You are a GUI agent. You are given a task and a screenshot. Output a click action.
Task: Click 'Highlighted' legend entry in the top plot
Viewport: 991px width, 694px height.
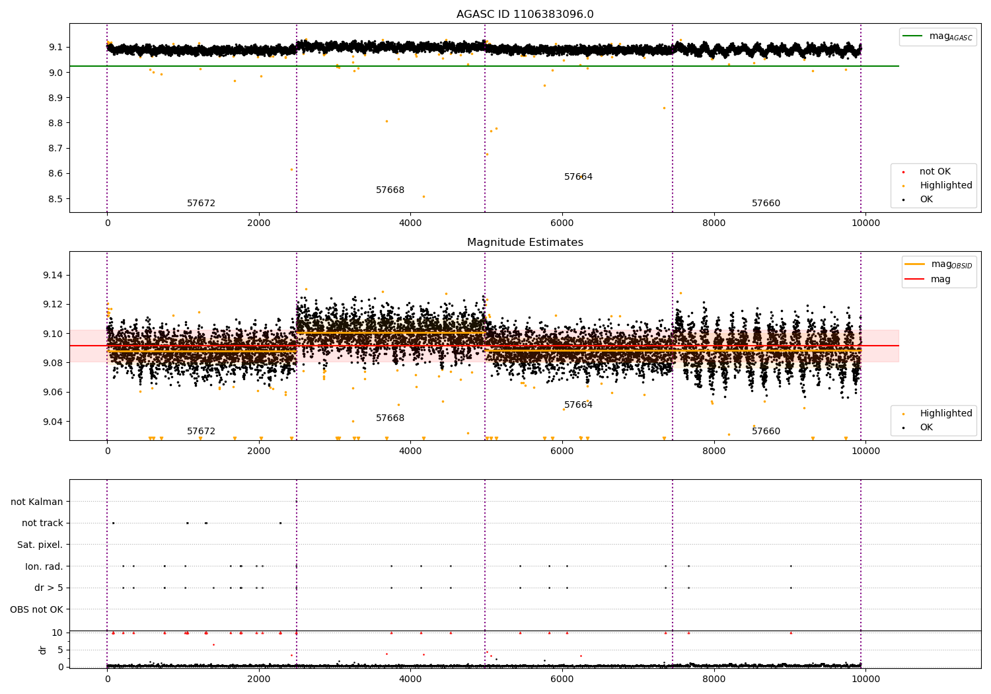(x=946, y=186)
